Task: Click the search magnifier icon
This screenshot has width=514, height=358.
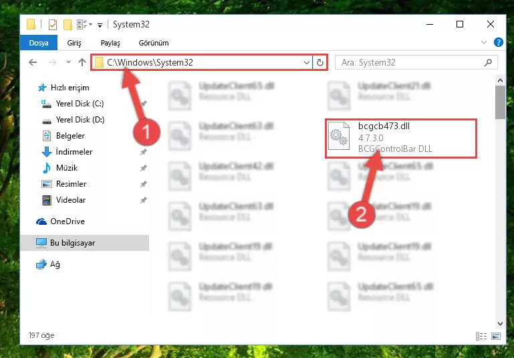Action: click(488, 62)
